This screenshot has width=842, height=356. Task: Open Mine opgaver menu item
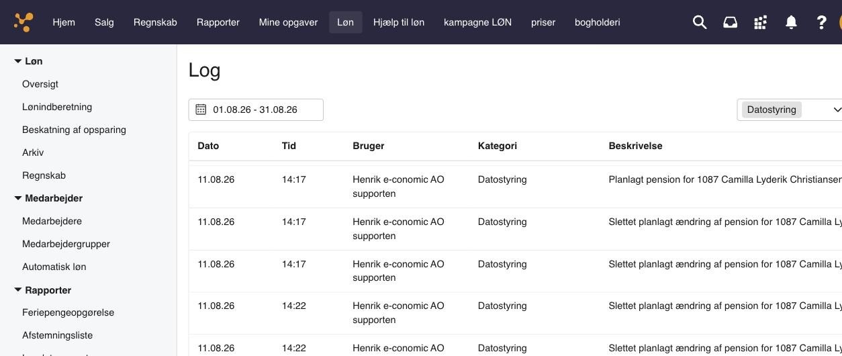pos(288,22)
